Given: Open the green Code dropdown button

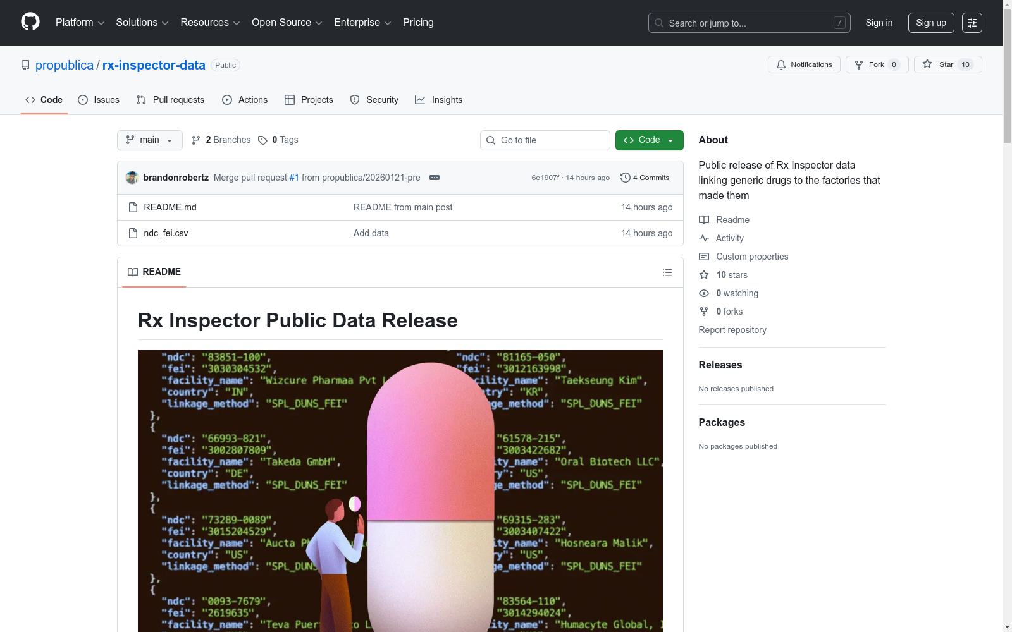Looking at the screenshot, I should (x=650, y=140).
